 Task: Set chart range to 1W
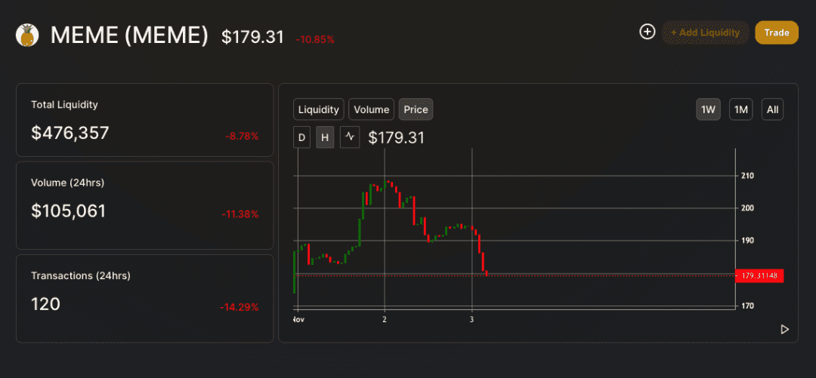708,109
